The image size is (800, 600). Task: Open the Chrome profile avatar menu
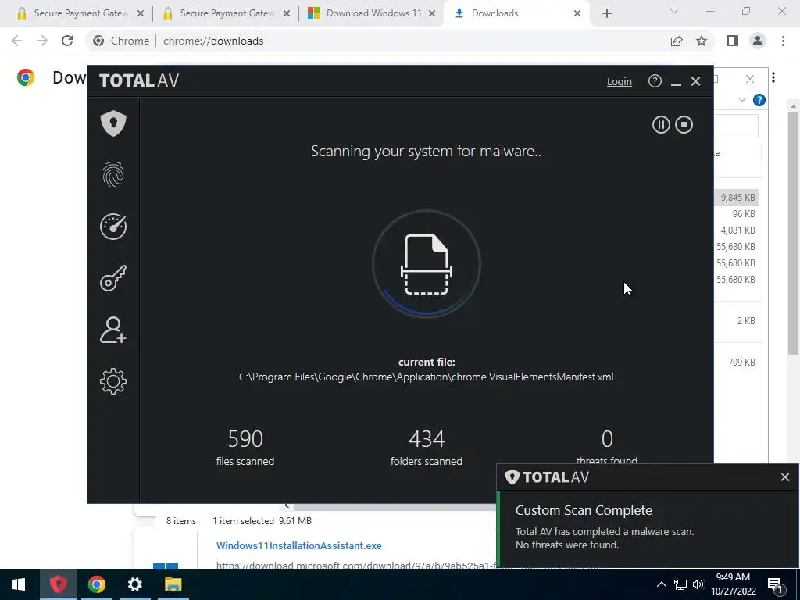(758, 41)
